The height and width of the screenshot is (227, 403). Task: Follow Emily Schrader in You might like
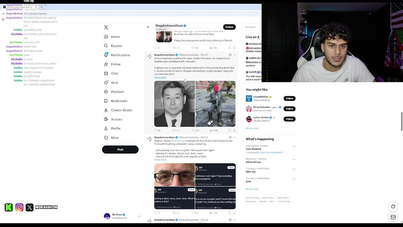[289, 109]
